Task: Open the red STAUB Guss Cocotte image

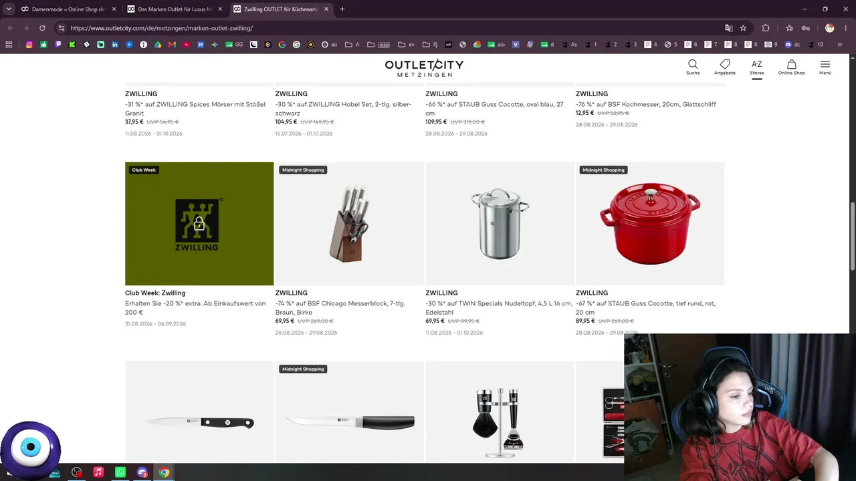Action: coord(650,224)
